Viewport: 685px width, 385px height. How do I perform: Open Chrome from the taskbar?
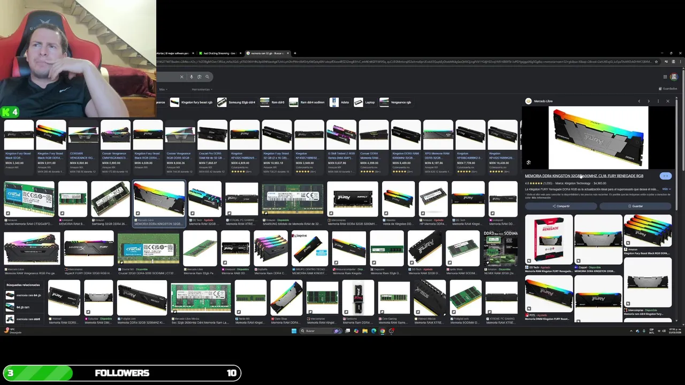tap(382, 331)
